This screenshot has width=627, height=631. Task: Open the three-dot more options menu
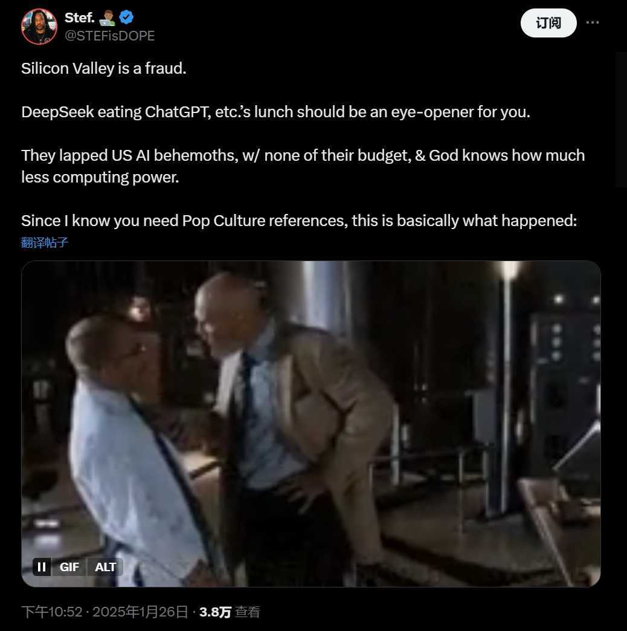tap(592, 22)
